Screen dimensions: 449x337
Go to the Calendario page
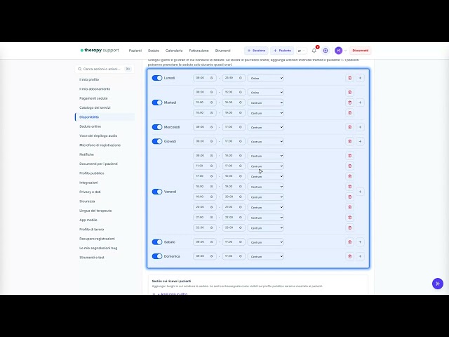point(174,51)
